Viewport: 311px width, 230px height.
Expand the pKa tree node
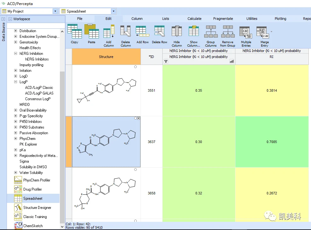pyautogui.click(x=15, y=150)
